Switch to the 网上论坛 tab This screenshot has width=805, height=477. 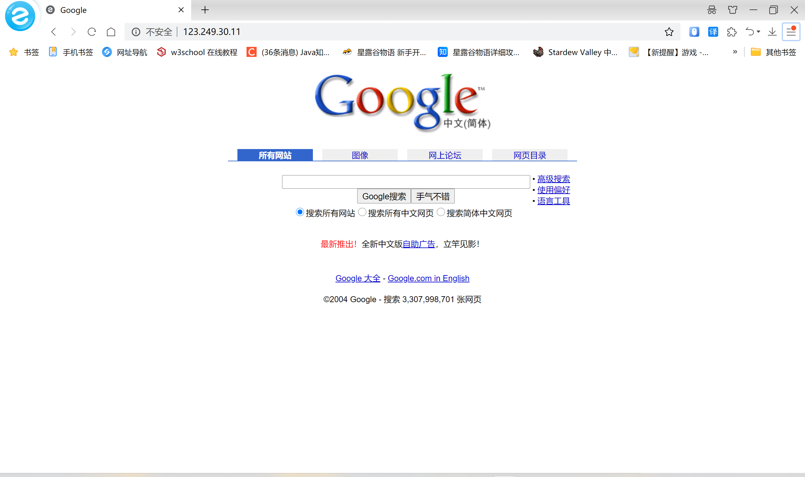pos(444,155)
